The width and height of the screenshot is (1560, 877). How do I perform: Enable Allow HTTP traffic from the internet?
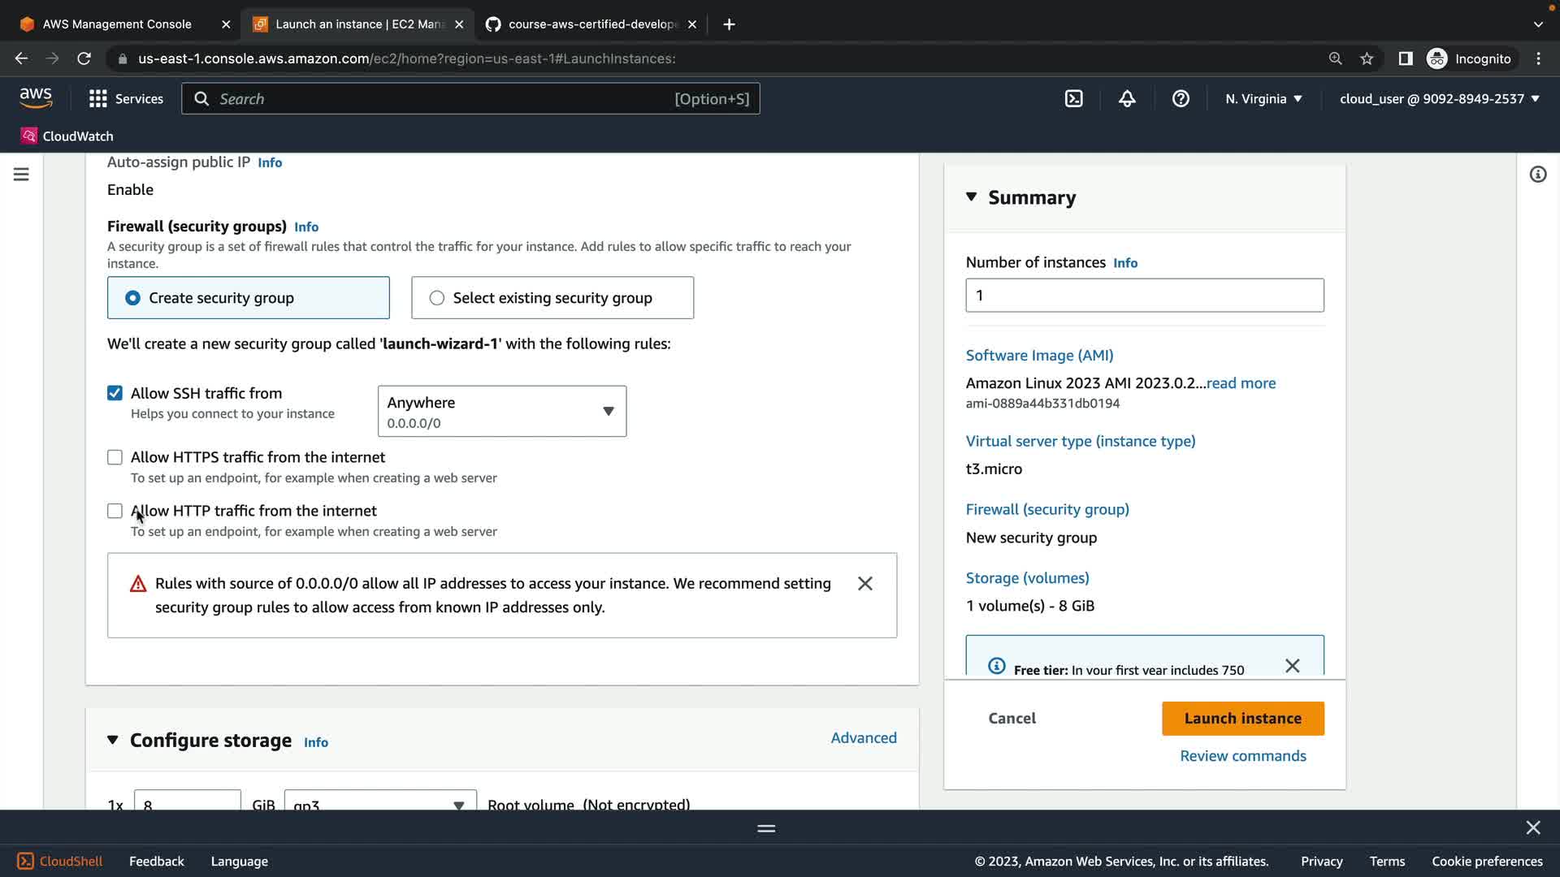pos(115,511)
